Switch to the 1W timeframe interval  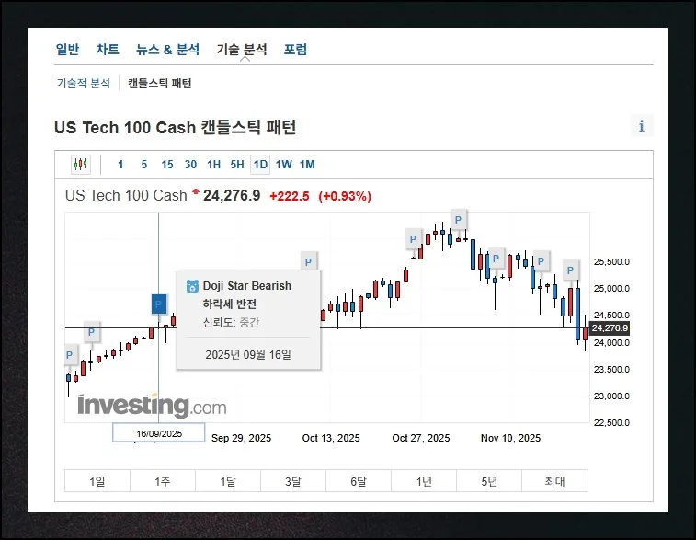click(x=284, y=165)
